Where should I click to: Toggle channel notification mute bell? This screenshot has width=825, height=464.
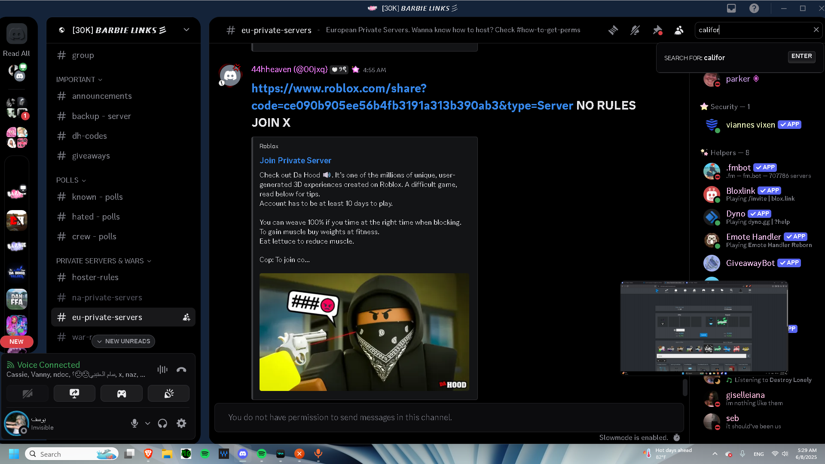pyautogui.click(x=635, y=30)
